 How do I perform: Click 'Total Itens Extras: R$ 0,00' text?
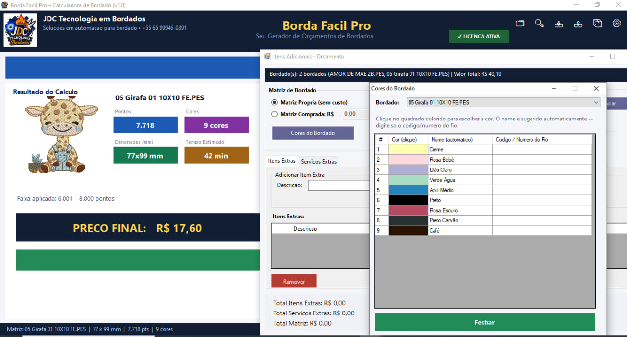click(x=310, y=303)
